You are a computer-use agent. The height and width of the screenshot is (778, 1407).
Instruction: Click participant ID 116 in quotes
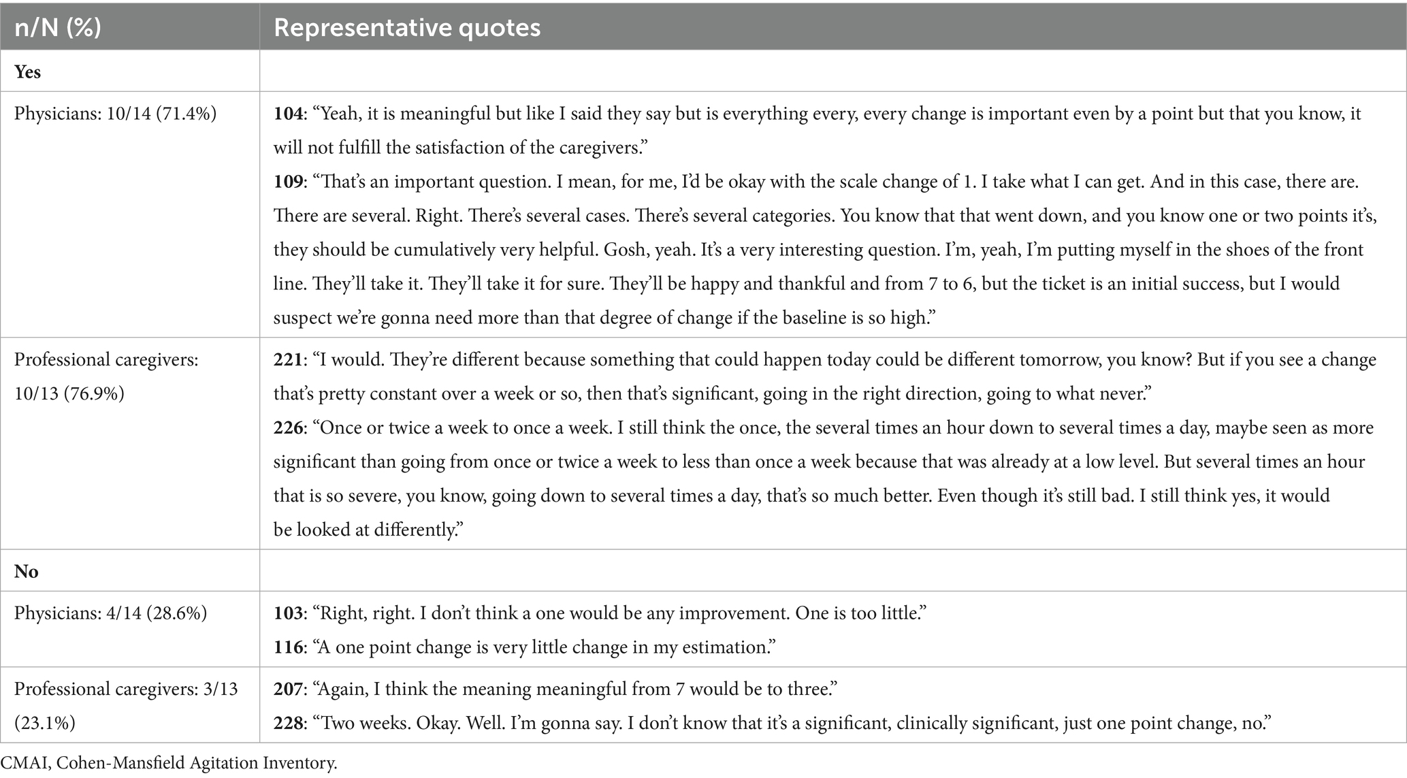click(287, 647)
